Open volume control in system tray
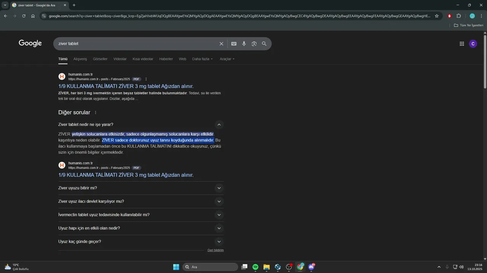The height and width of the screenshot is (273, 487). coord(461,267)
